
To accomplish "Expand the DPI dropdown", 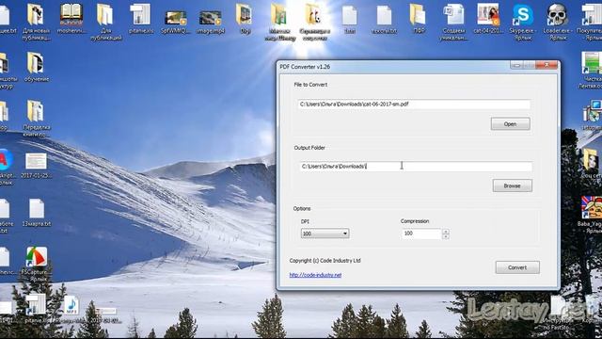I will 325,234.
